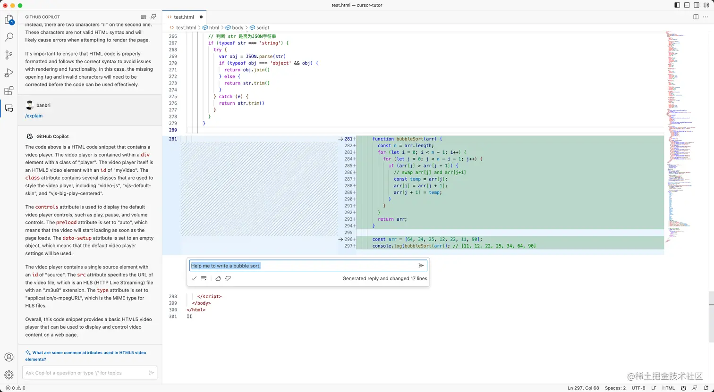714x392 pixels.
Task: Click the banbri user avatar
Action: 30,105
